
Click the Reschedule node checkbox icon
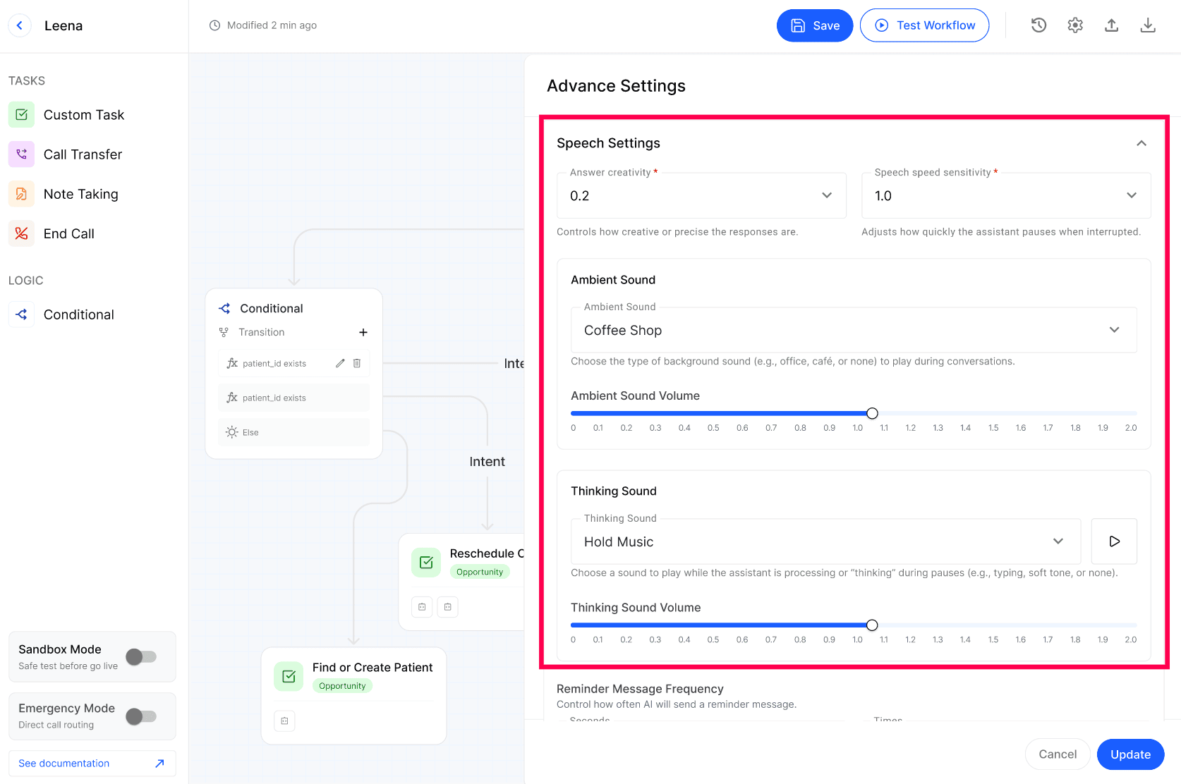click(x=426, y=562)
